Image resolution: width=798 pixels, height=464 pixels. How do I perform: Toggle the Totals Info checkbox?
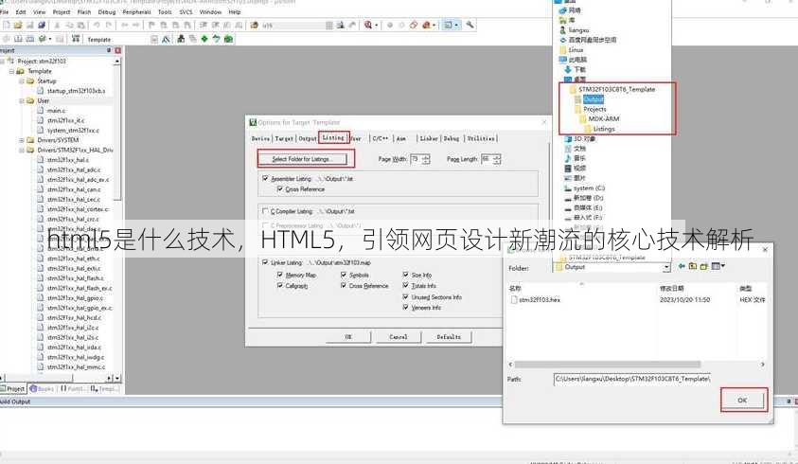(x=405, y=285)
